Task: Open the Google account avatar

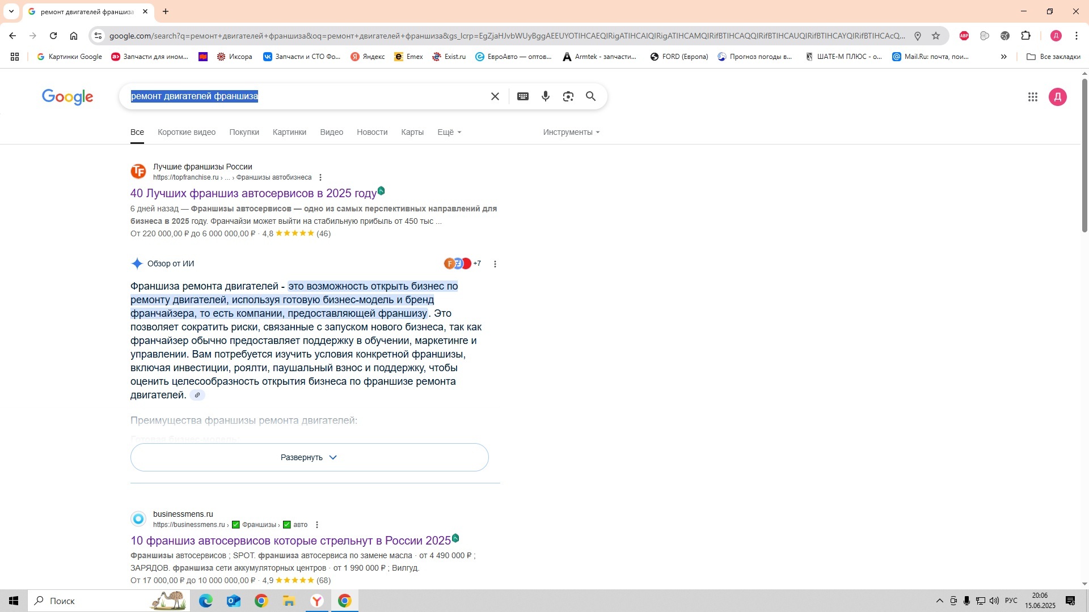Action: [x=1058, y=97]
